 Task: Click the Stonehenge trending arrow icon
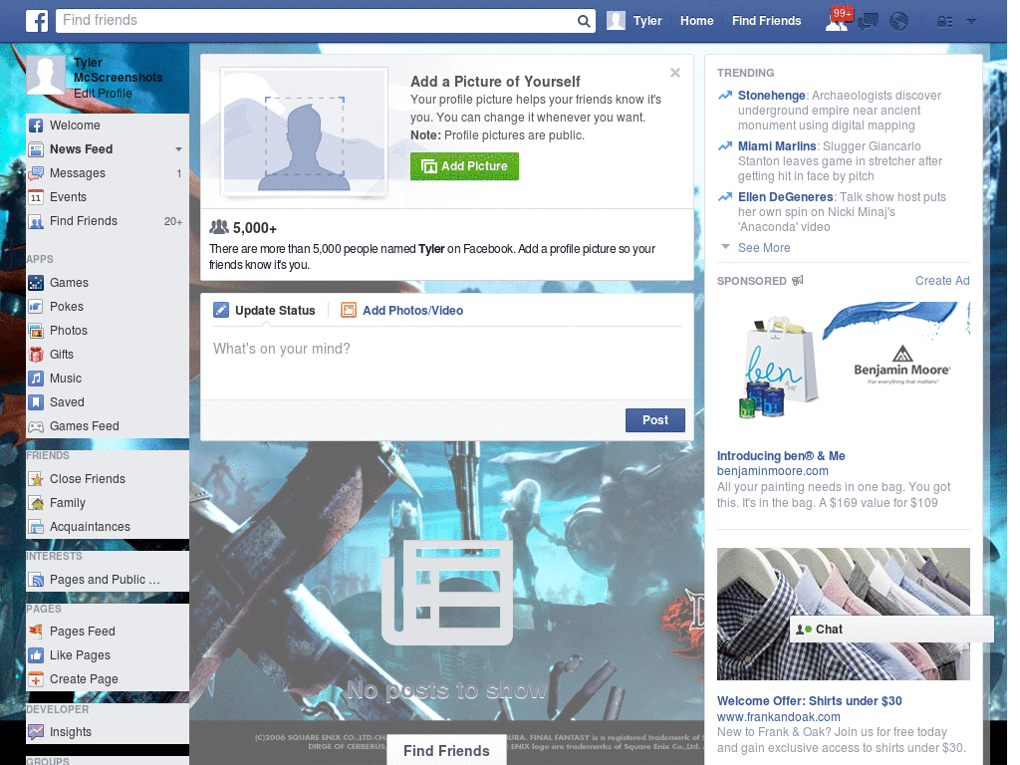[725, 96]
